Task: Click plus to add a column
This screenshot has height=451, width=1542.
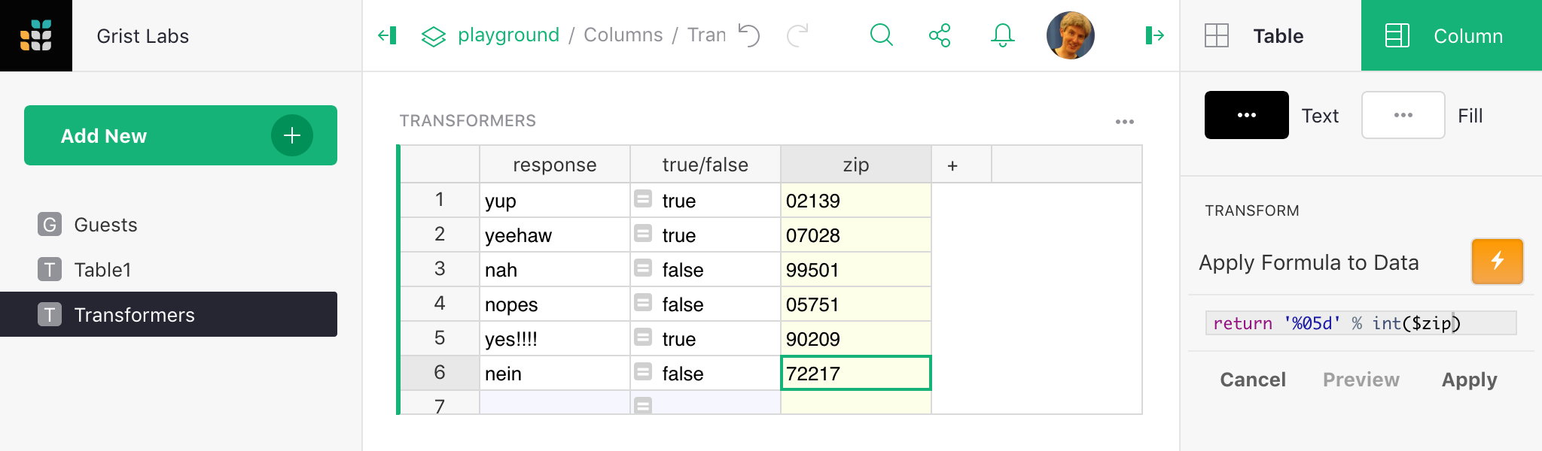Action: click(x=952, y=165)
